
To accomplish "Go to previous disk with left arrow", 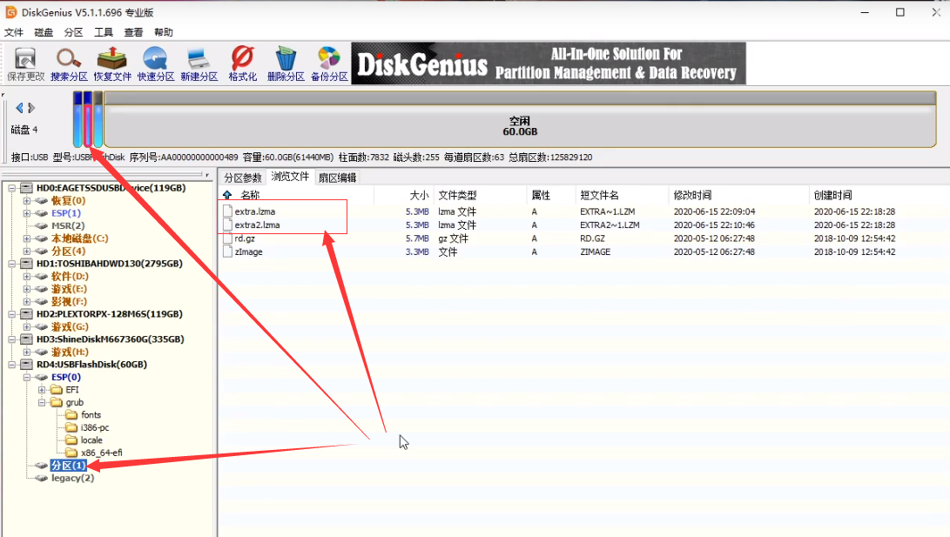I will point(19,108).
